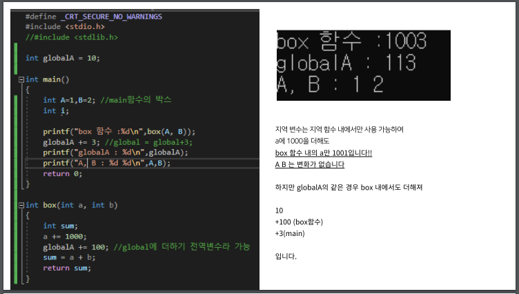Click the 'int i;' line
The image size is (519, 294).
[56, 111]
